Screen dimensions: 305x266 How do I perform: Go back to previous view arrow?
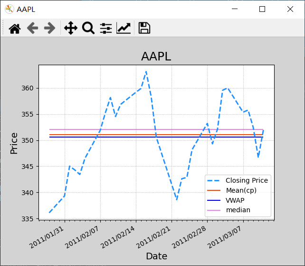32,28
